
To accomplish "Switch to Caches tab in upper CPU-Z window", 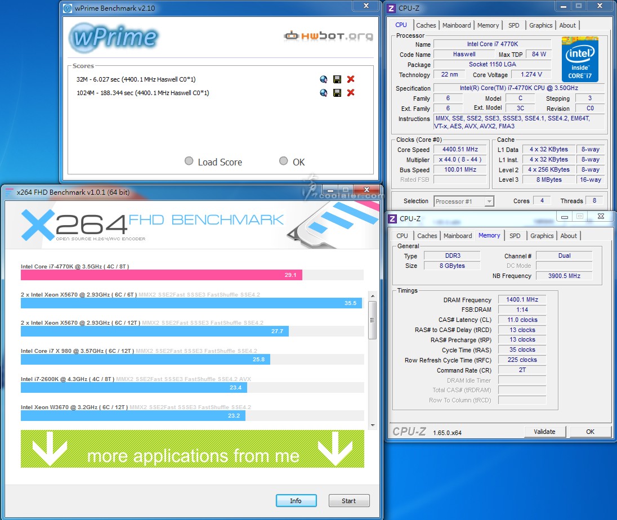I will click(x=426, y=25).
